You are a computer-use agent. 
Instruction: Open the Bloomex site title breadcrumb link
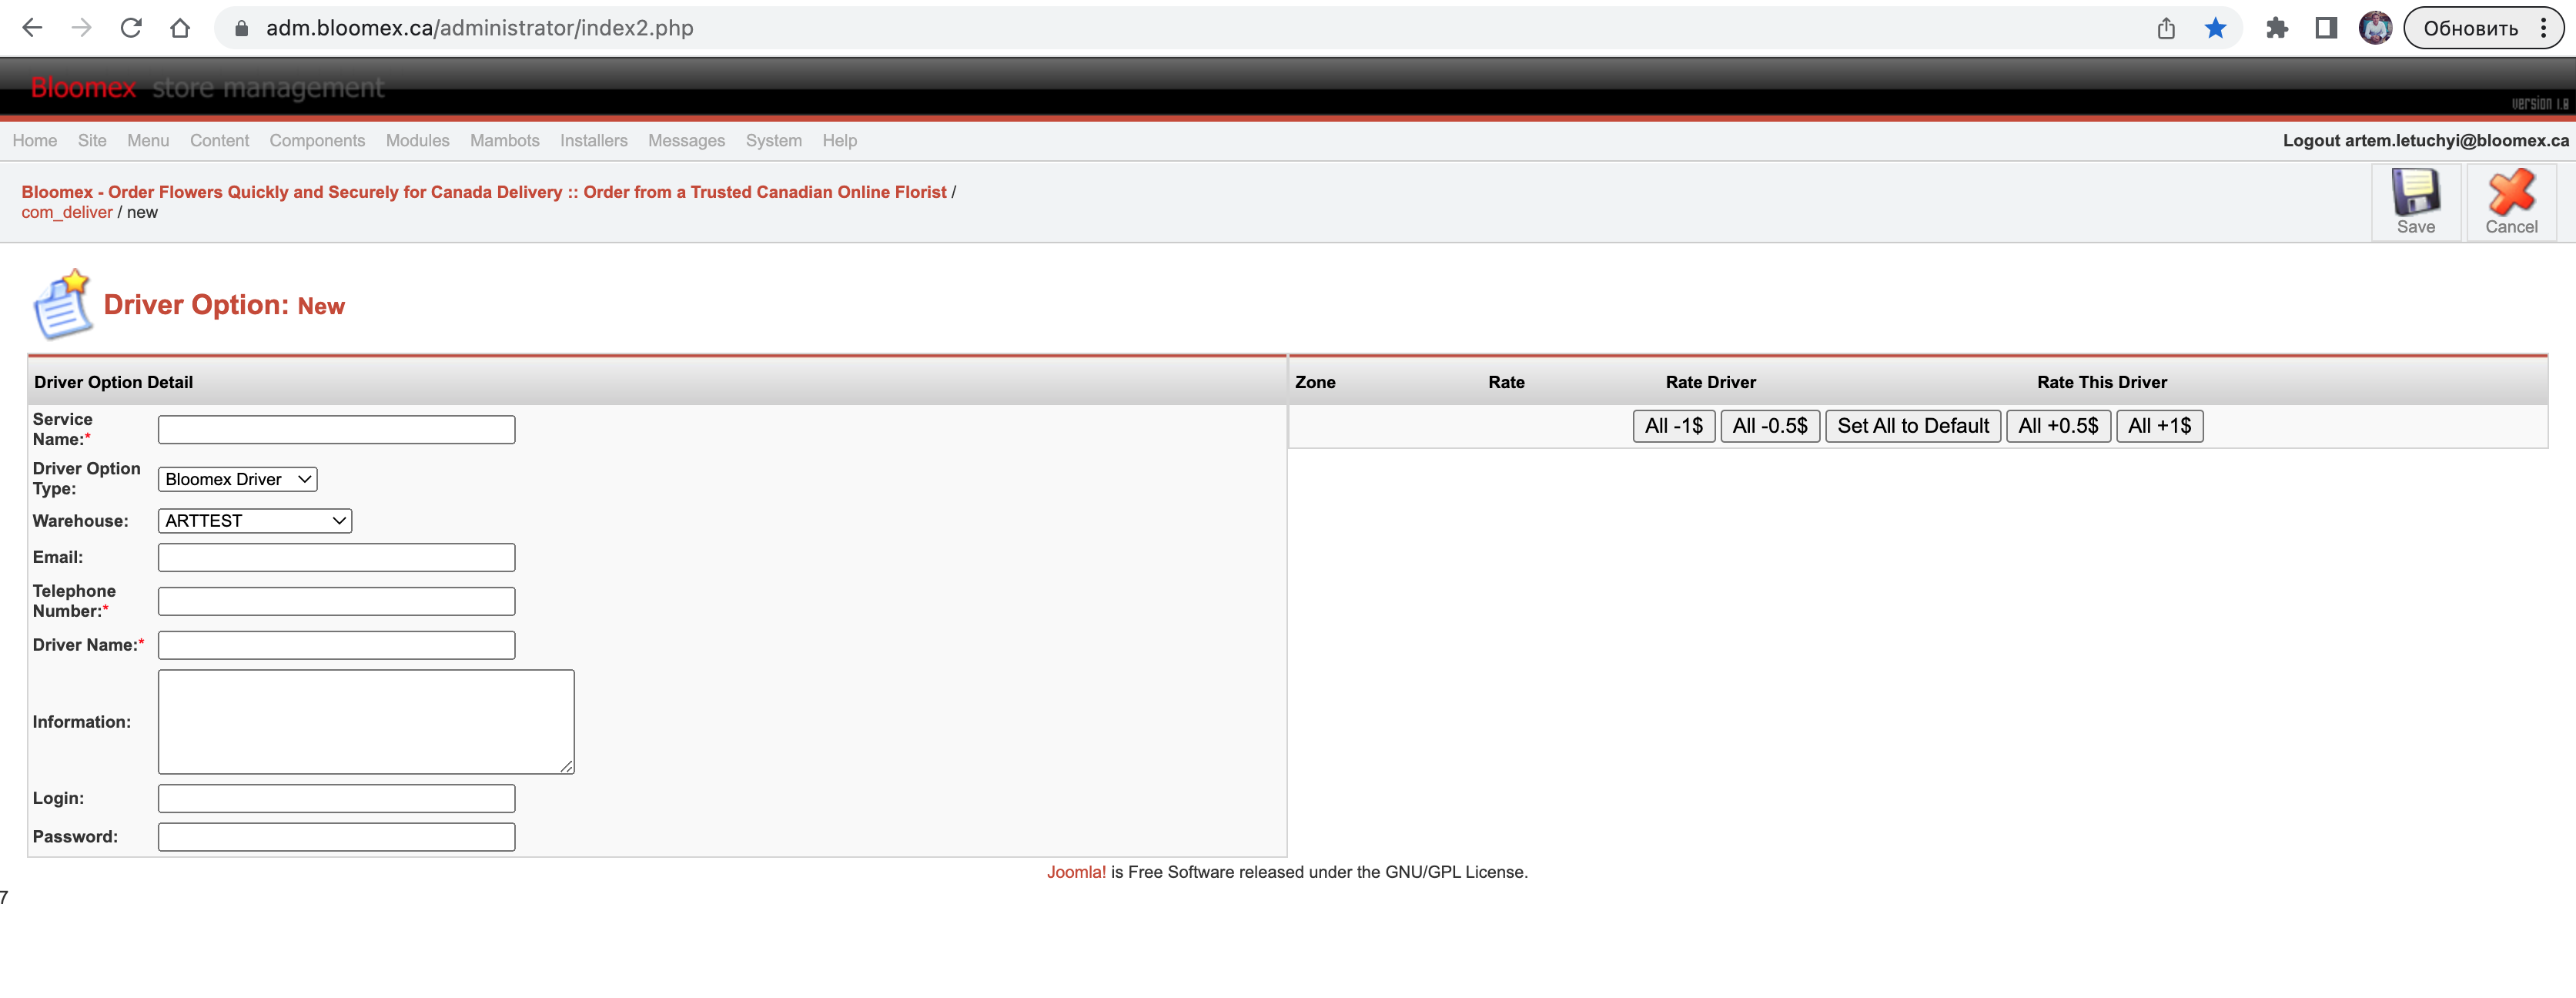484,192
